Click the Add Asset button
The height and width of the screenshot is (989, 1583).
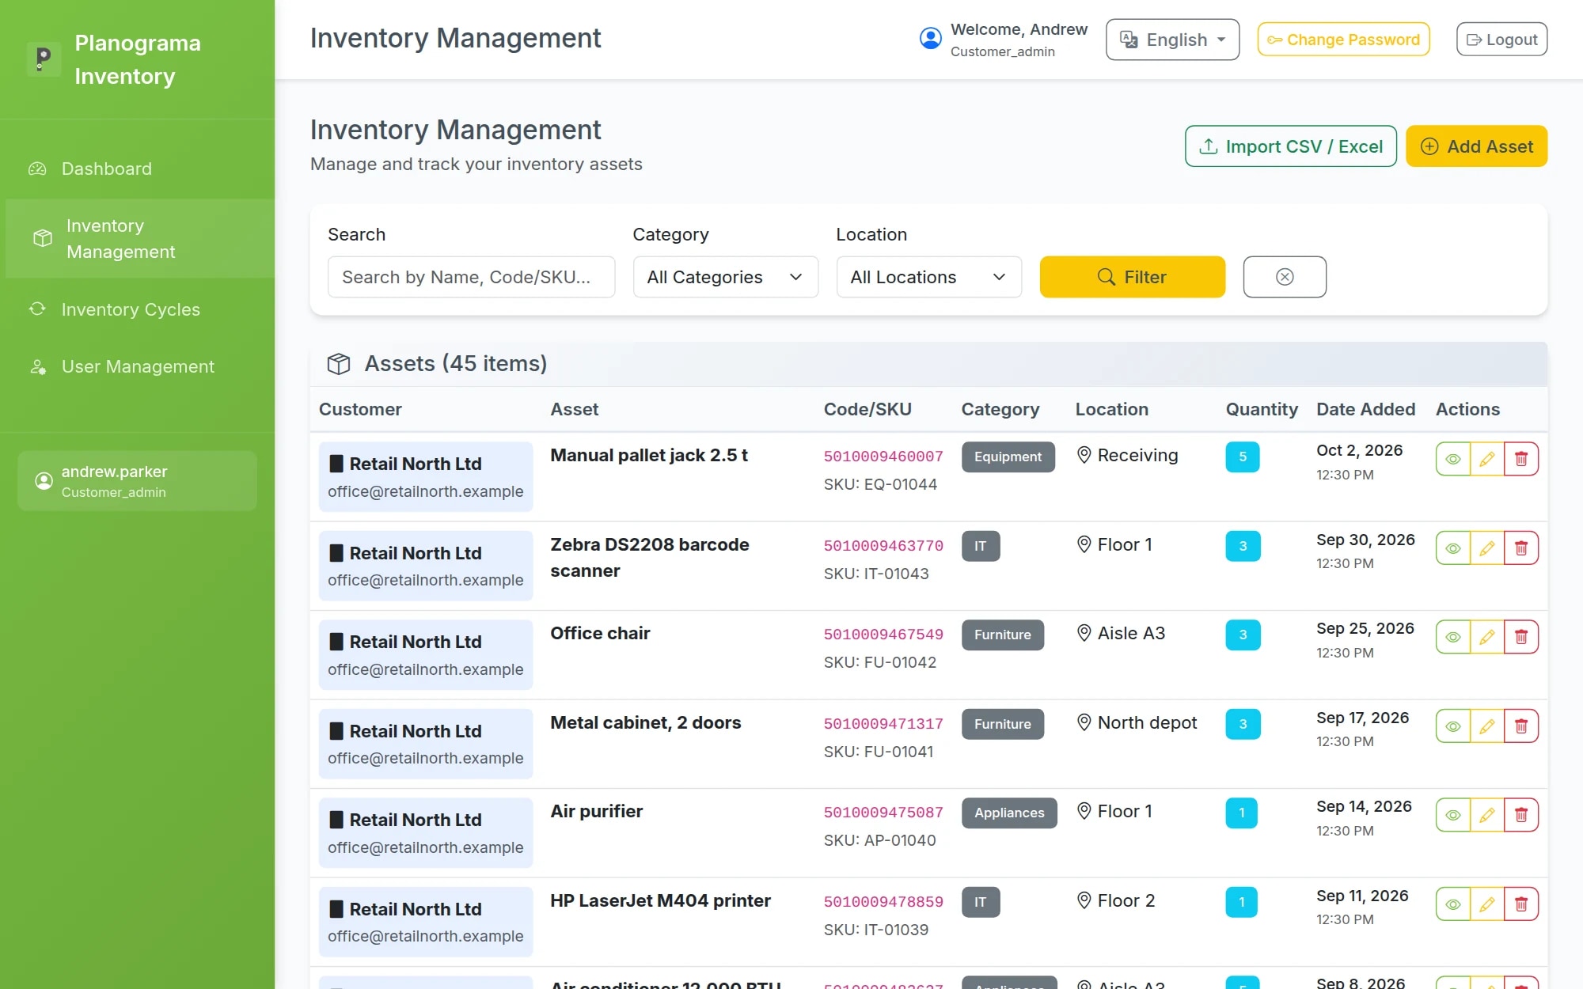[1476, 146]
